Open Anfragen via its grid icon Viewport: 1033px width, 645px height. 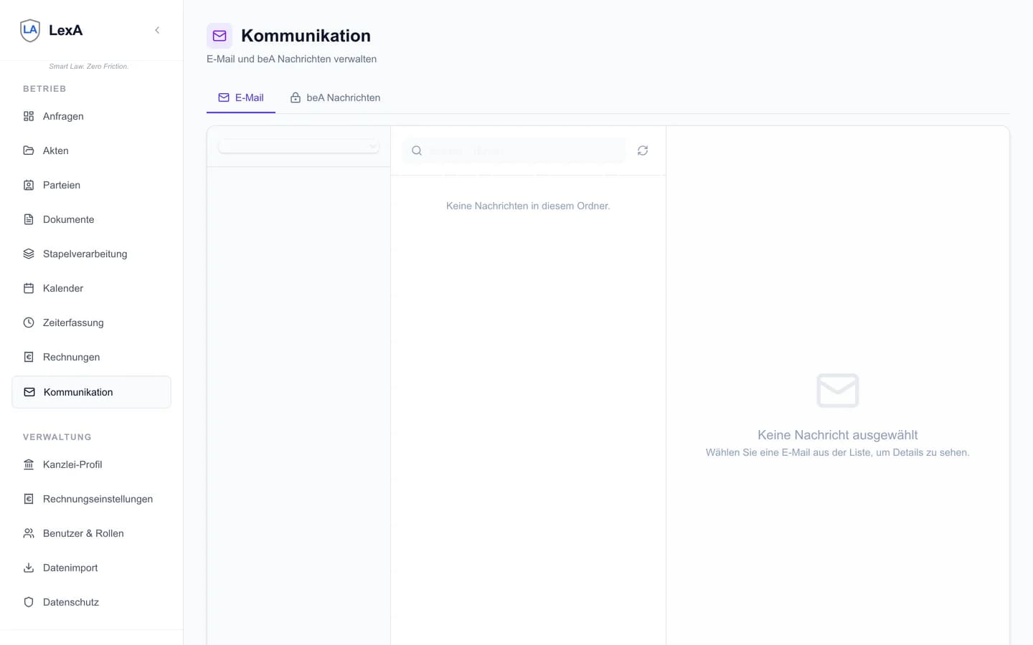pyautogui.click(x=29, y=116)
